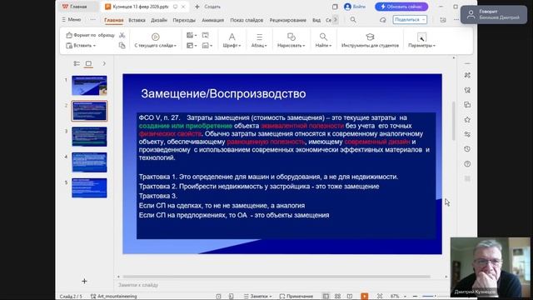Click into Заметки к слайду notes field

[282, 285]
